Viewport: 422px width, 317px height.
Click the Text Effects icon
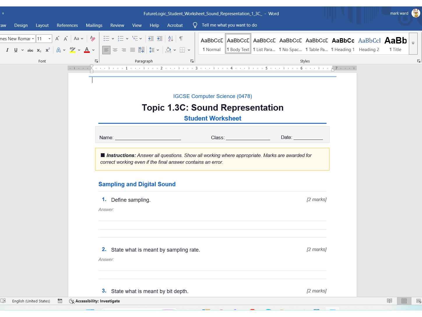tap(59, 50)
